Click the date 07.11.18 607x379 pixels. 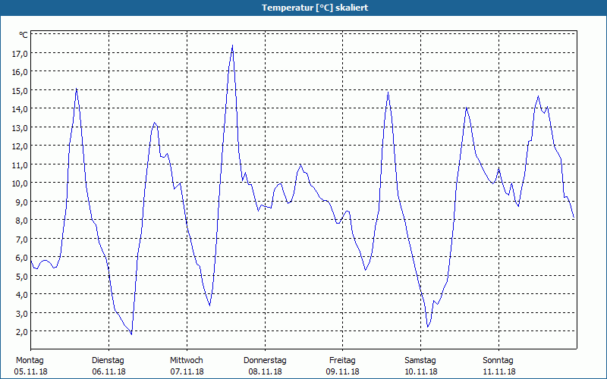pos(187,371)
